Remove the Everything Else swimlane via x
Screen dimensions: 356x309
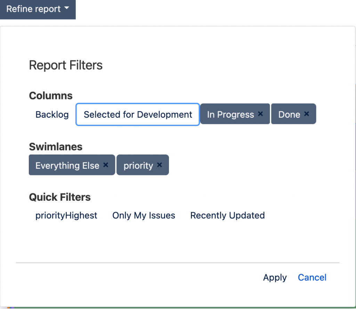tap(106, 165)
